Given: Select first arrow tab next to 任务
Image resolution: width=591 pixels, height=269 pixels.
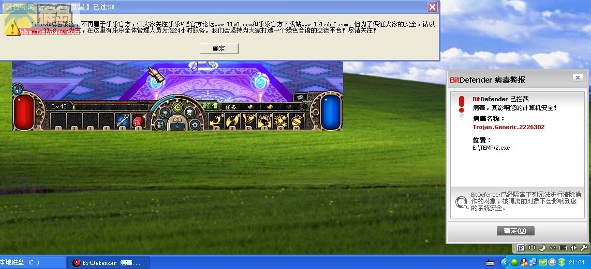Looking at the screenshot, I should click(x=250, y=107).
